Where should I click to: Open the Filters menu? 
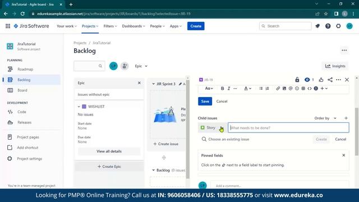click(x=110, y=26)
